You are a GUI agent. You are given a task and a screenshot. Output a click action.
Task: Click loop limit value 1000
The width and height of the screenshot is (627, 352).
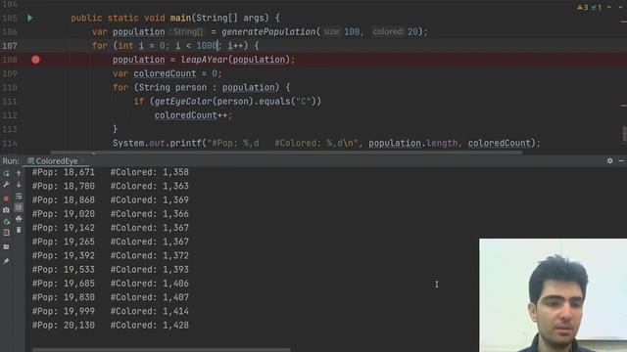point(207,46)
